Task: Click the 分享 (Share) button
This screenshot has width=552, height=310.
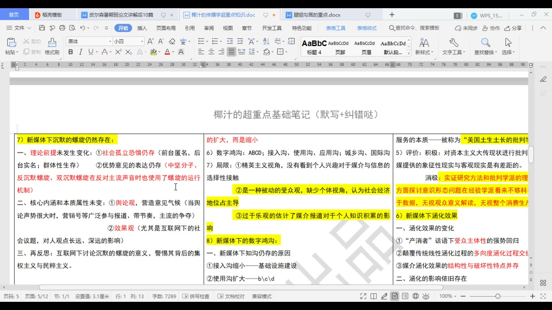Action: tap(513, 28)
